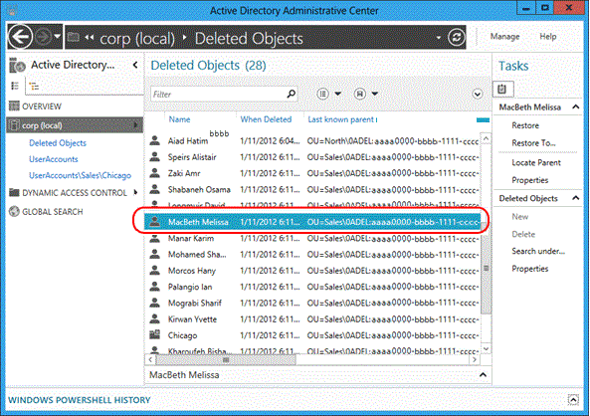Screen dimensions: 590x416
Task: Switch navigation pane to list view
Action: [x=15, y=87]
